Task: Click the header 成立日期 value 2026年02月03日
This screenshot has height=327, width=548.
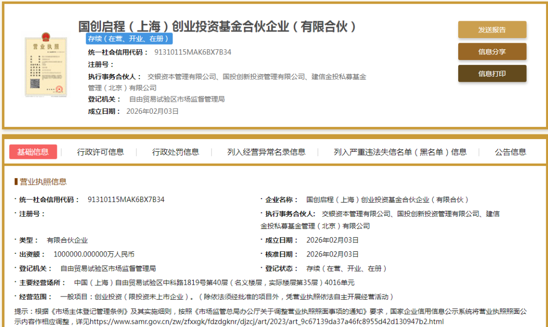Action: [152, 111]
